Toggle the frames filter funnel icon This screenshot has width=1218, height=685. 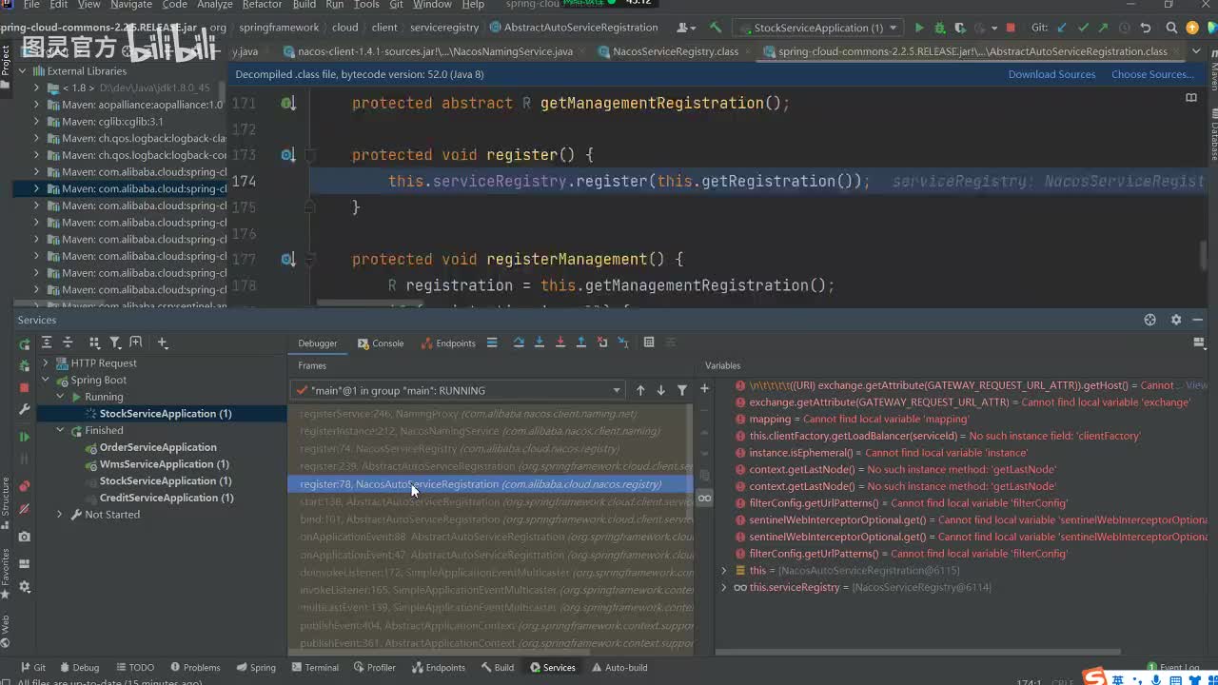pyautogui.click(x=682, y=390)
